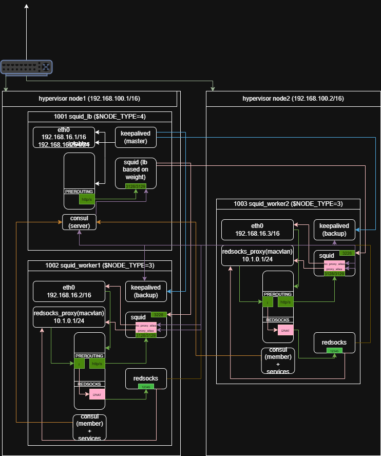Select the no_proxy pink block in squid_worker1
The width and height of the screenshot is (381, 456).
[146, 325]
